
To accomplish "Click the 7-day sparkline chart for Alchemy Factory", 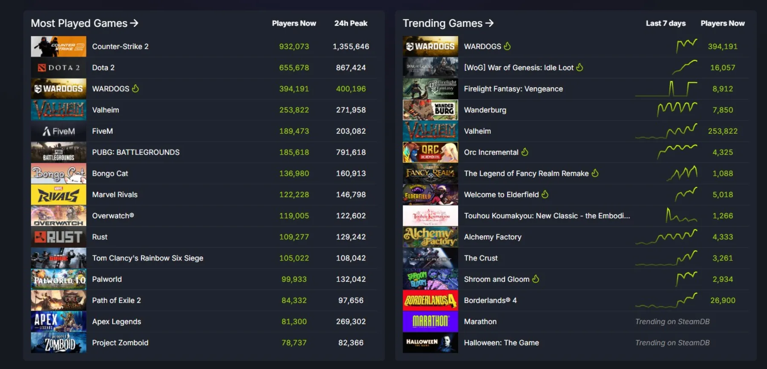I will [666, 237].
